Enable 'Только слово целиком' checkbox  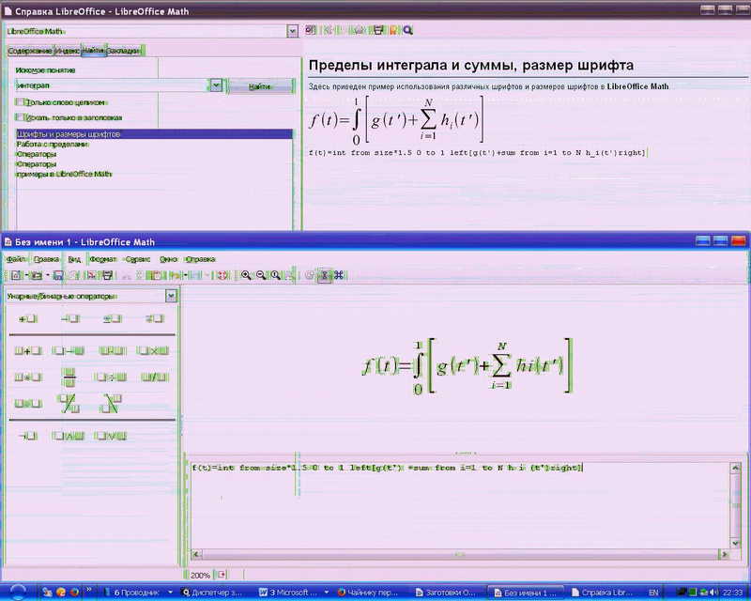20,102
